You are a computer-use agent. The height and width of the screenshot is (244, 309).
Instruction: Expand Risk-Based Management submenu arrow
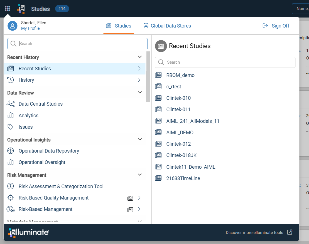tap(139, 209)
